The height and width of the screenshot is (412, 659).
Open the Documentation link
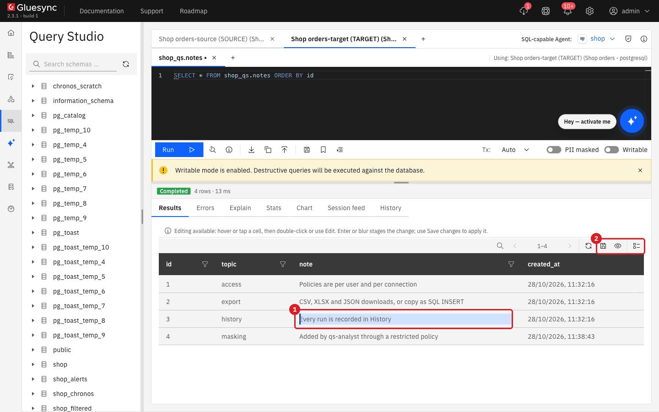(x=102, y=11)
